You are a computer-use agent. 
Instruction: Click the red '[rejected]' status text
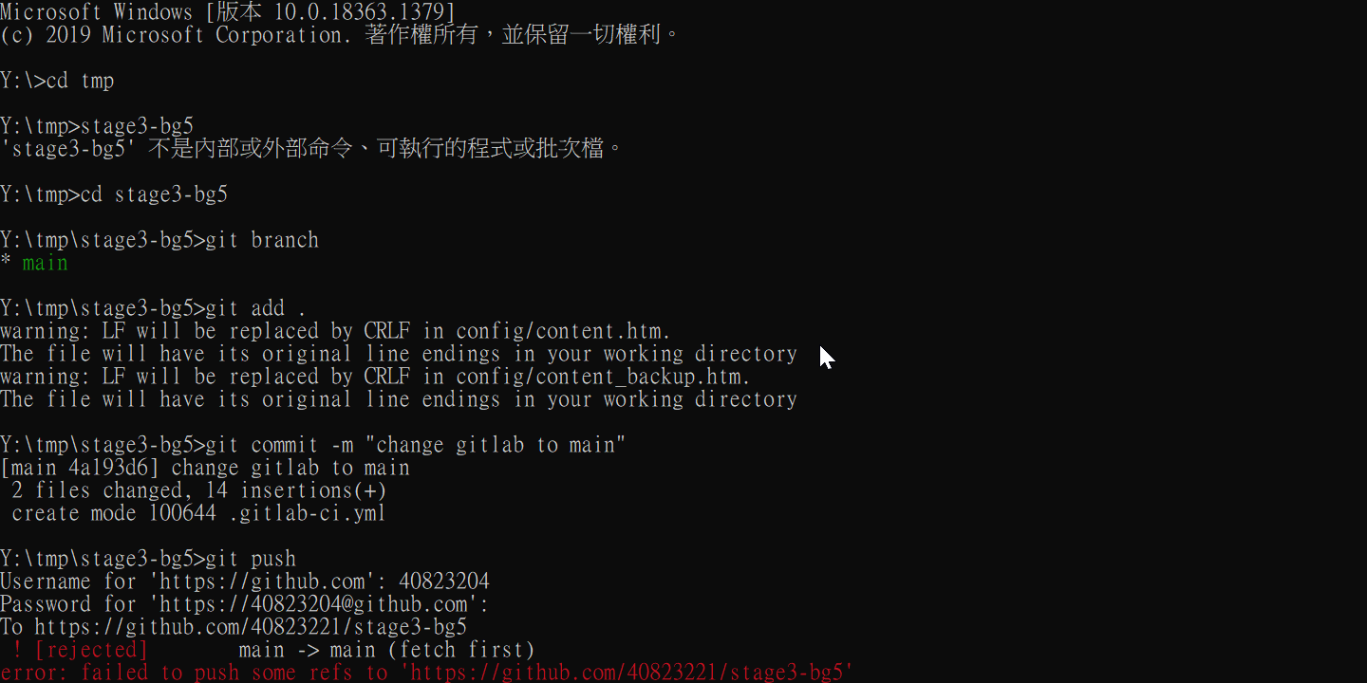91,650
